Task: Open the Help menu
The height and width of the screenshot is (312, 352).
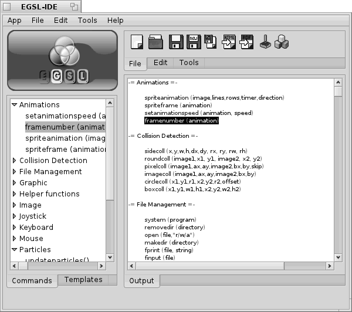Action: [x=116, y=21]
